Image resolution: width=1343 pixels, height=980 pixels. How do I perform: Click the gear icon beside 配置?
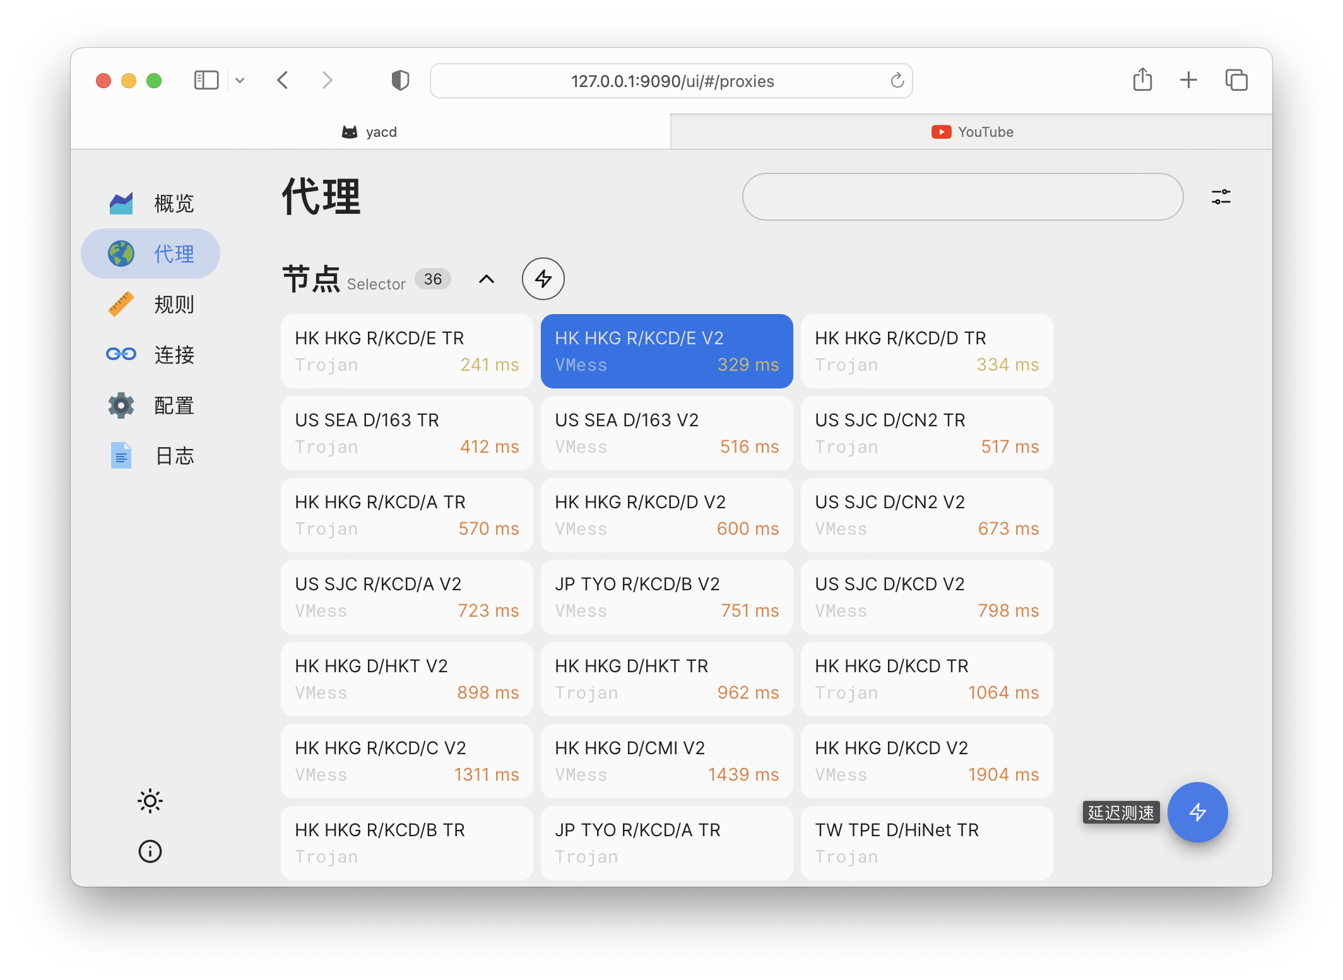point(121,405)
